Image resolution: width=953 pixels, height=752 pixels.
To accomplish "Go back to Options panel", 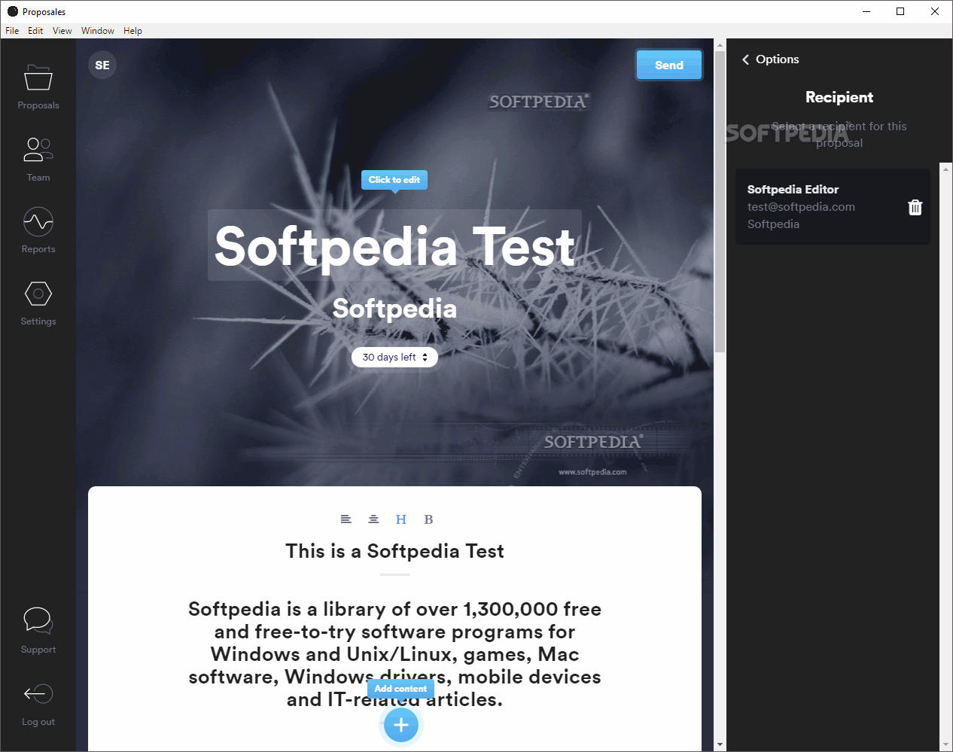I will (770, 59).
